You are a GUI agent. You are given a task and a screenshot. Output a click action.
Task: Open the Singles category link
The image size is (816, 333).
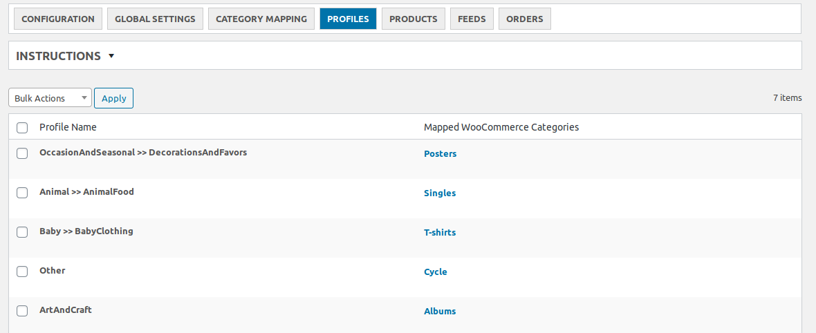click(440, 193)
